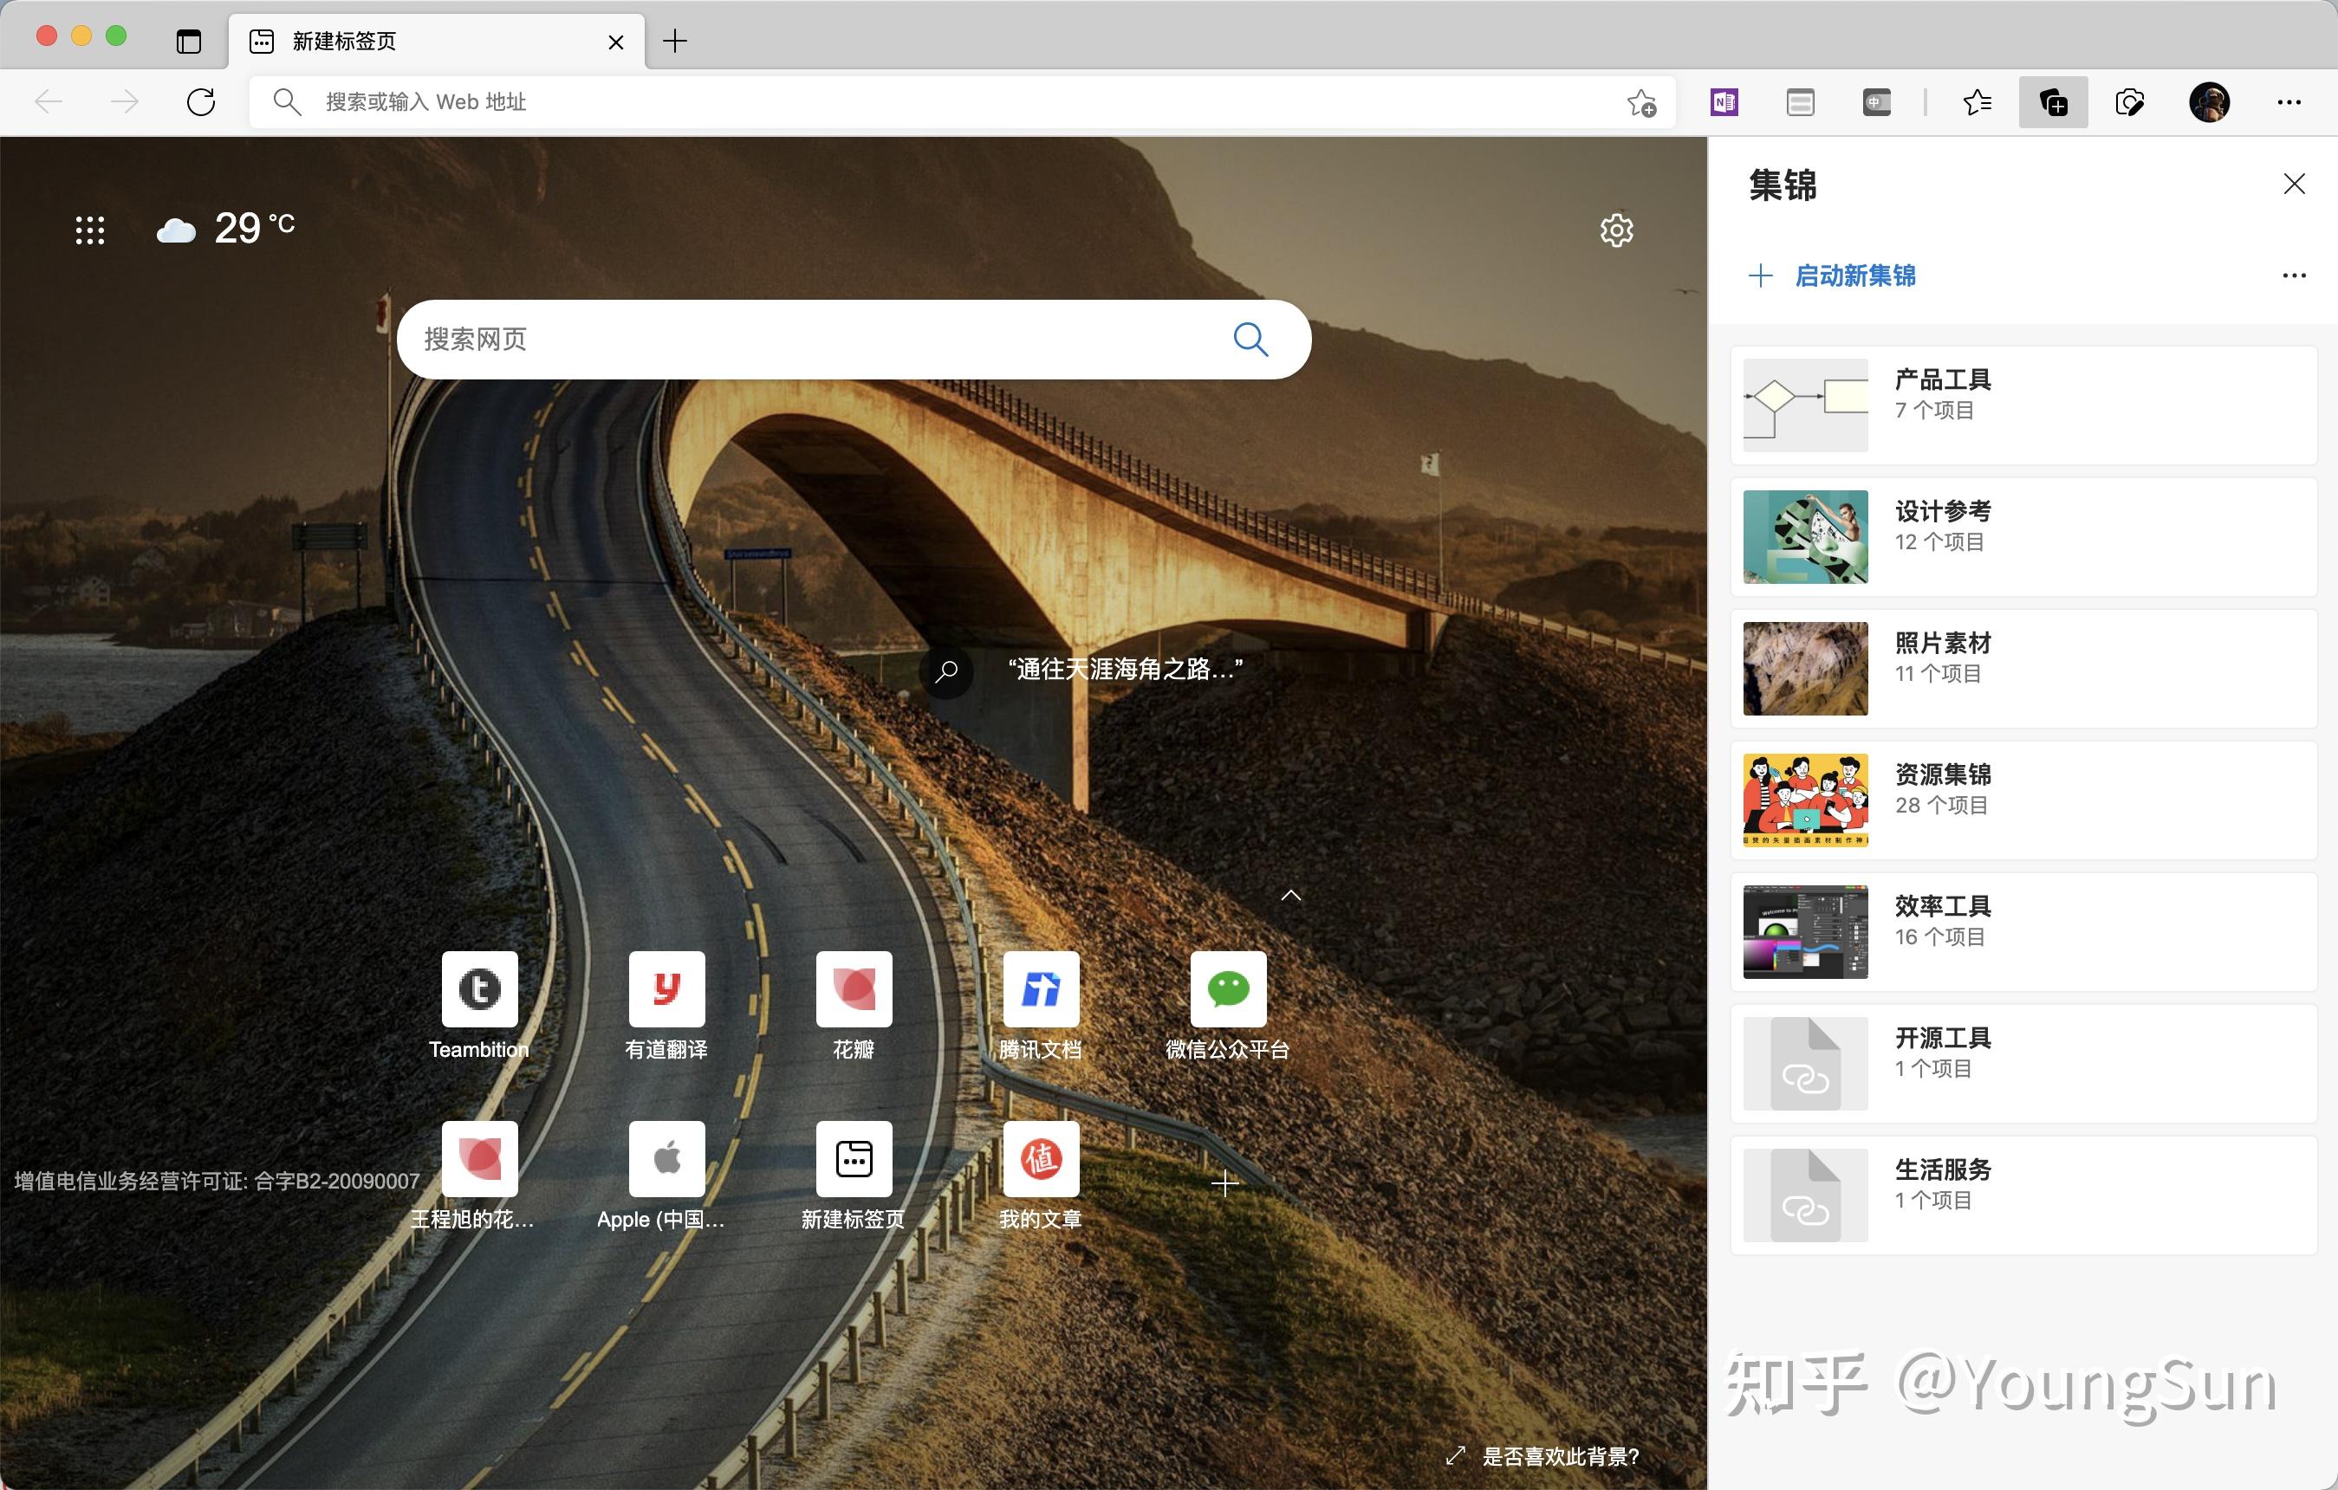
Task: Open the profile avatar menu
Action: pos(2209,102)
